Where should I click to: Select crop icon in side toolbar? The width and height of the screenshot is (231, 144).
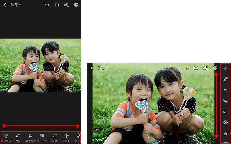point(226,90)
